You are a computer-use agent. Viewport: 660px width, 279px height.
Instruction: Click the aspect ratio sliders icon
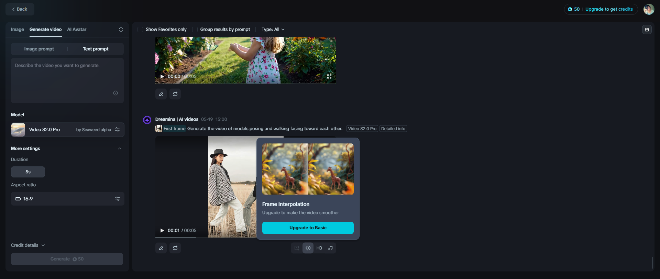pyautogui.click(x=118, y=199)
